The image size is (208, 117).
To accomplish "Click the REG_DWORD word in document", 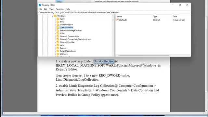I will tap(110, 75).
